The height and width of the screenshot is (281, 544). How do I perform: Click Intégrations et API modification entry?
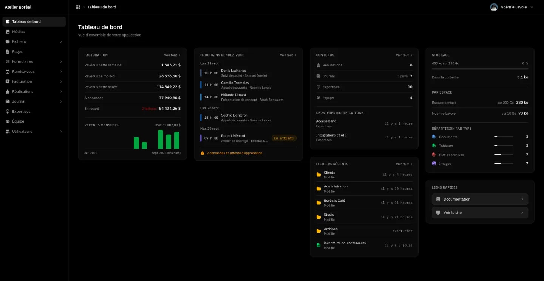tap(364, 137)
